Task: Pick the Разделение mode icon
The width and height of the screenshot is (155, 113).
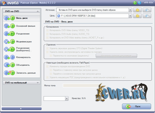Action: 9,34
